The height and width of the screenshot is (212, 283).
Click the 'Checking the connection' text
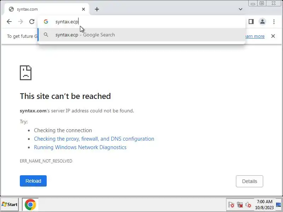tap(63, 130)
